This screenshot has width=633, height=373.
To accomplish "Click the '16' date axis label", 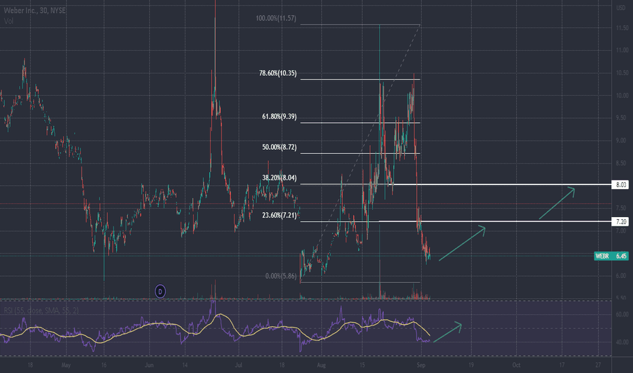I will click(104, 366).
